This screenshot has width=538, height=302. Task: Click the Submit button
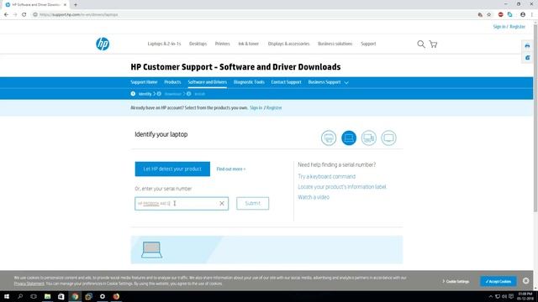pos(252,203)
